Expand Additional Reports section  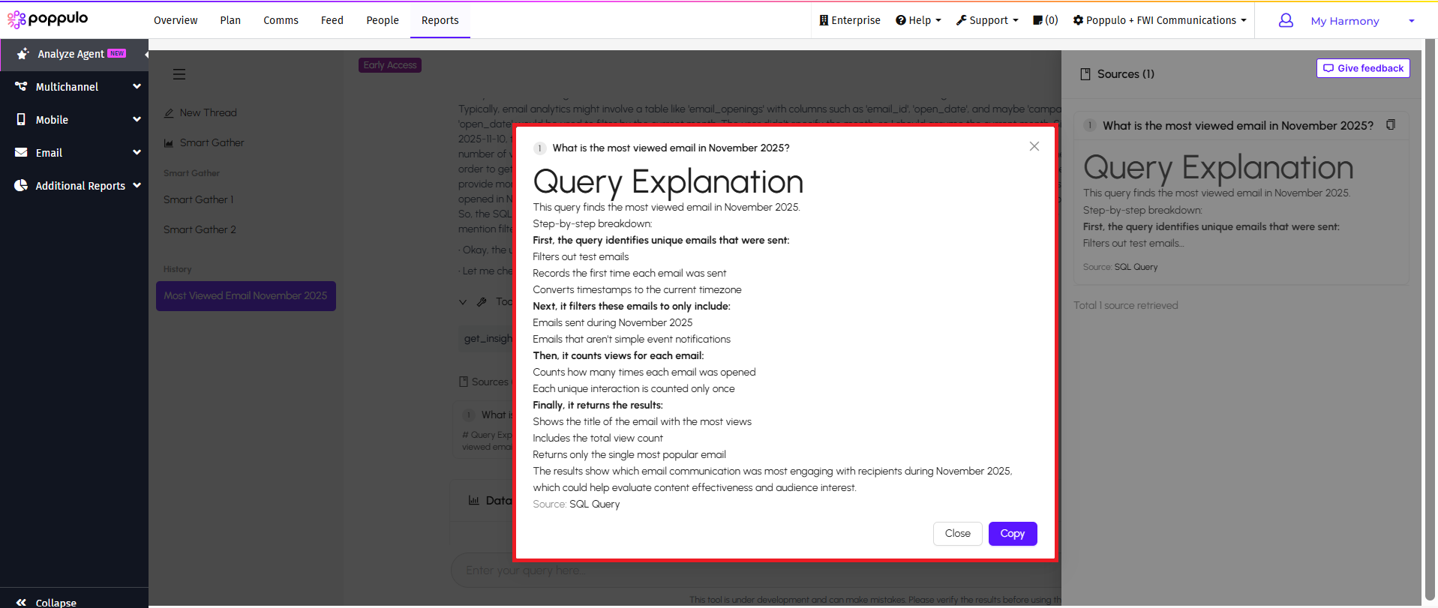pos(75,186)
